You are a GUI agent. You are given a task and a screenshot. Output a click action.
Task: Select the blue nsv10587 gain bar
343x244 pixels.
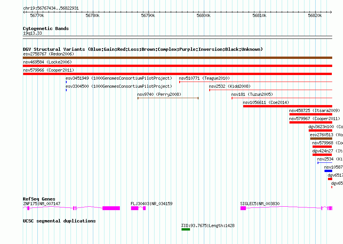(328, 171)
